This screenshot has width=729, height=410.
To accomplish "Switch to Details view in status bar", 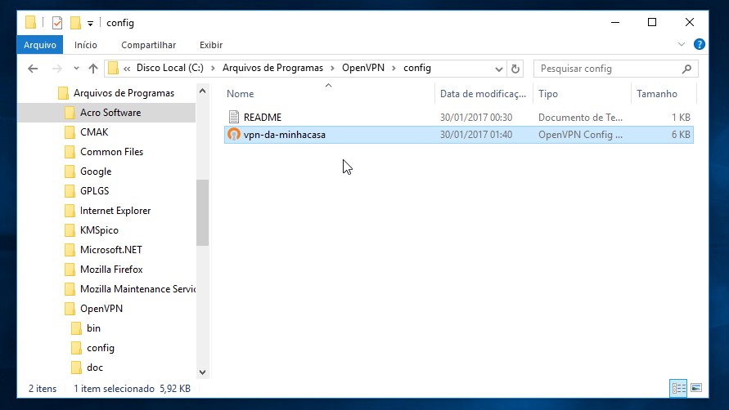I will tap(678, 388).
